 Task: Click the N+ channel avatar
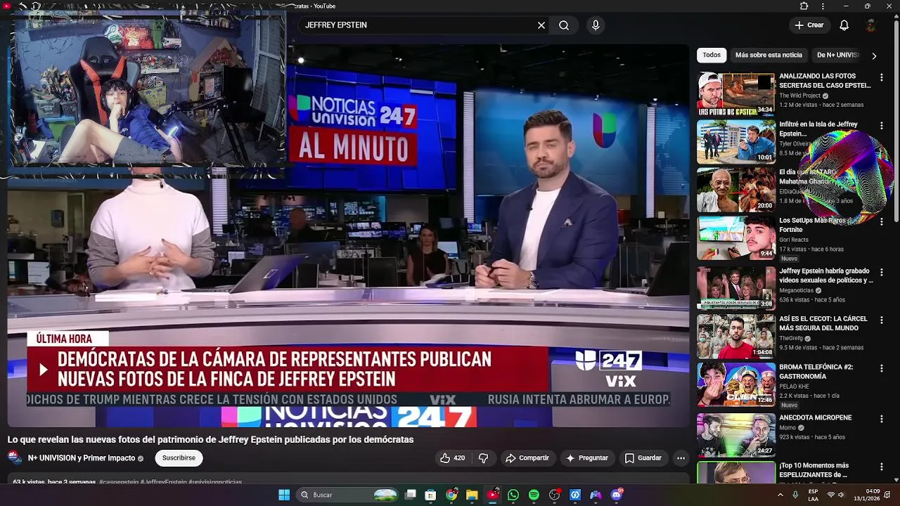(x=15, y=458)
